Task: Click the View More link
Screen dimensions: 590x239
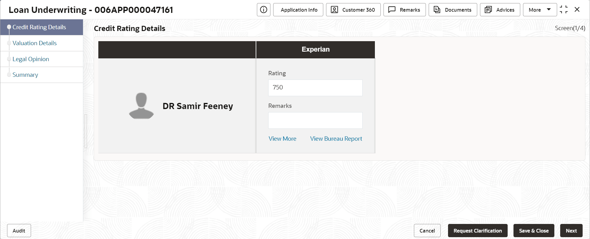Action: (282, 139)
